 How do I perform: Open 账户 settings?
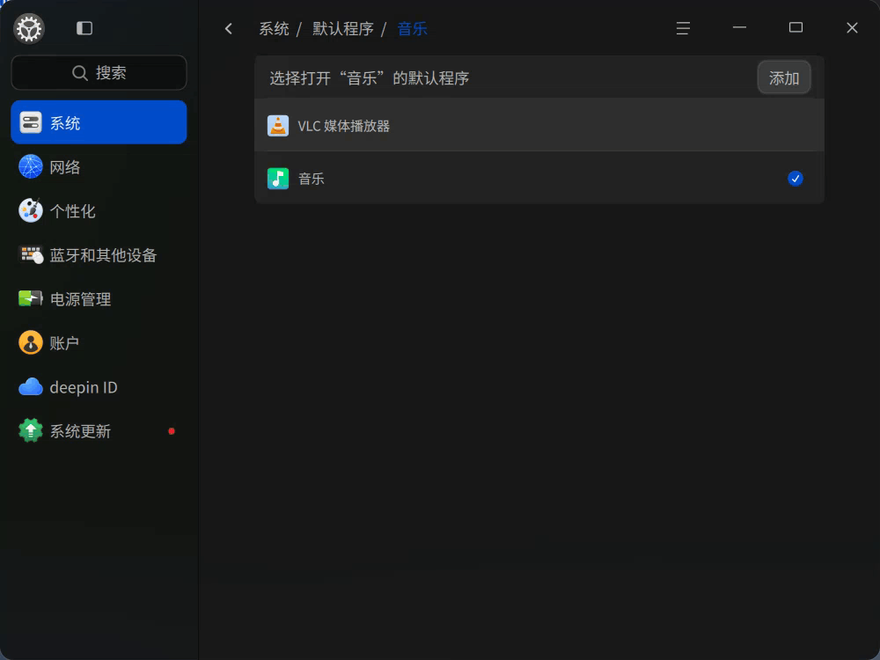[x=99, y=343]
